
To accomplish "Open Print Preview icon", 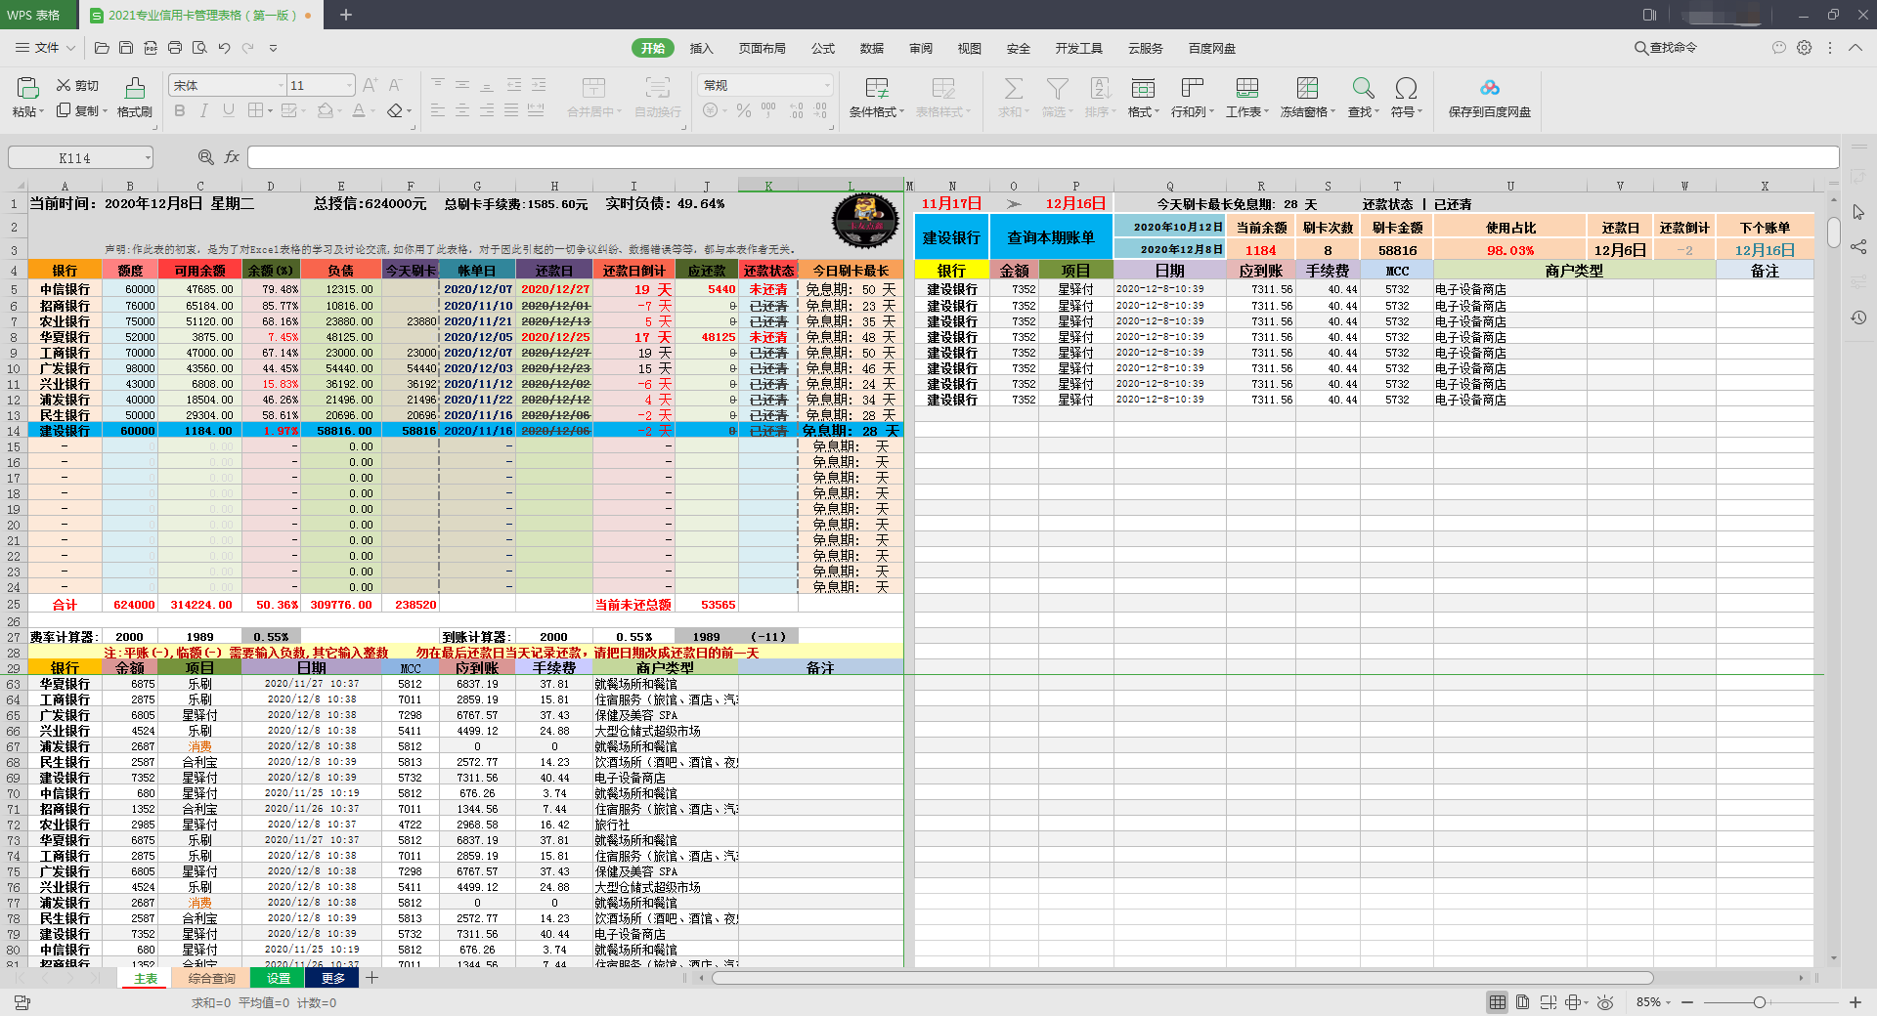I will pyautogui.click(x=199, y=48).
